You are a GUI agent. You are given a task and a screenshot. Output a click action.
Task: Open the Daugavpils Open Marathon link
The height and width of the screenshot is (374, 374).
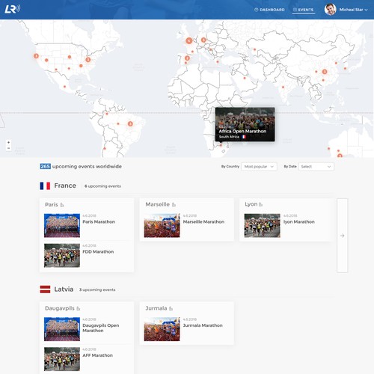tap(101, 328)
